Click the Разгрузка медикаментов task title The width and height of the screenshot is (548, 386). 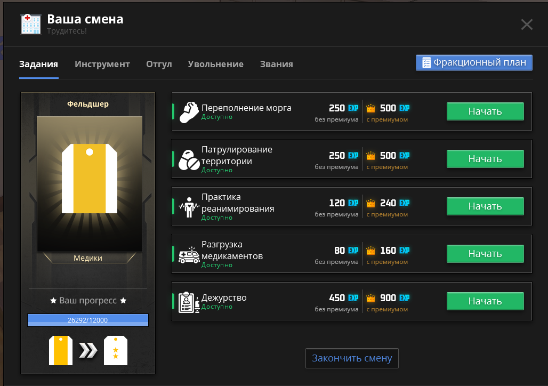(232, 251)
